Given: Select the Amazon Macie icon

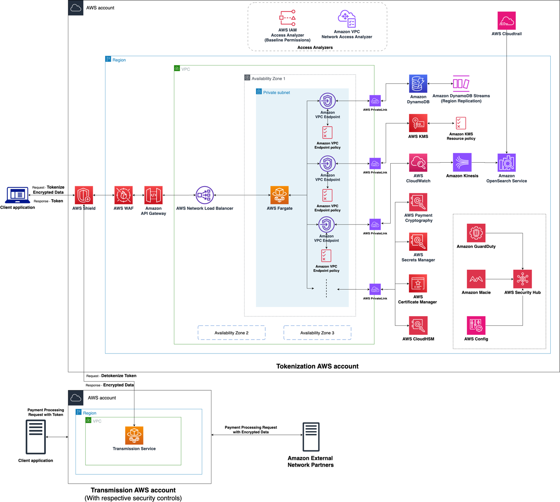Looking at the screenshot, I should click(x=476, y=279).
